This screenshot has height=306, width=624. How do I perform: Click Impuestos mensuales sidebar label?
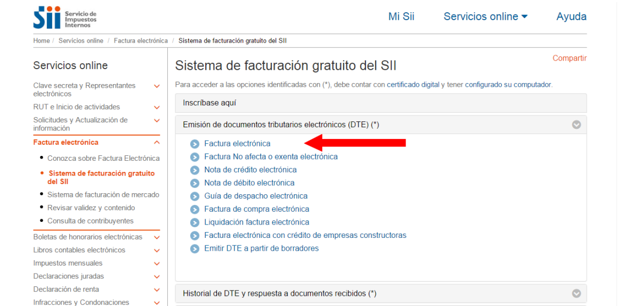68,263
